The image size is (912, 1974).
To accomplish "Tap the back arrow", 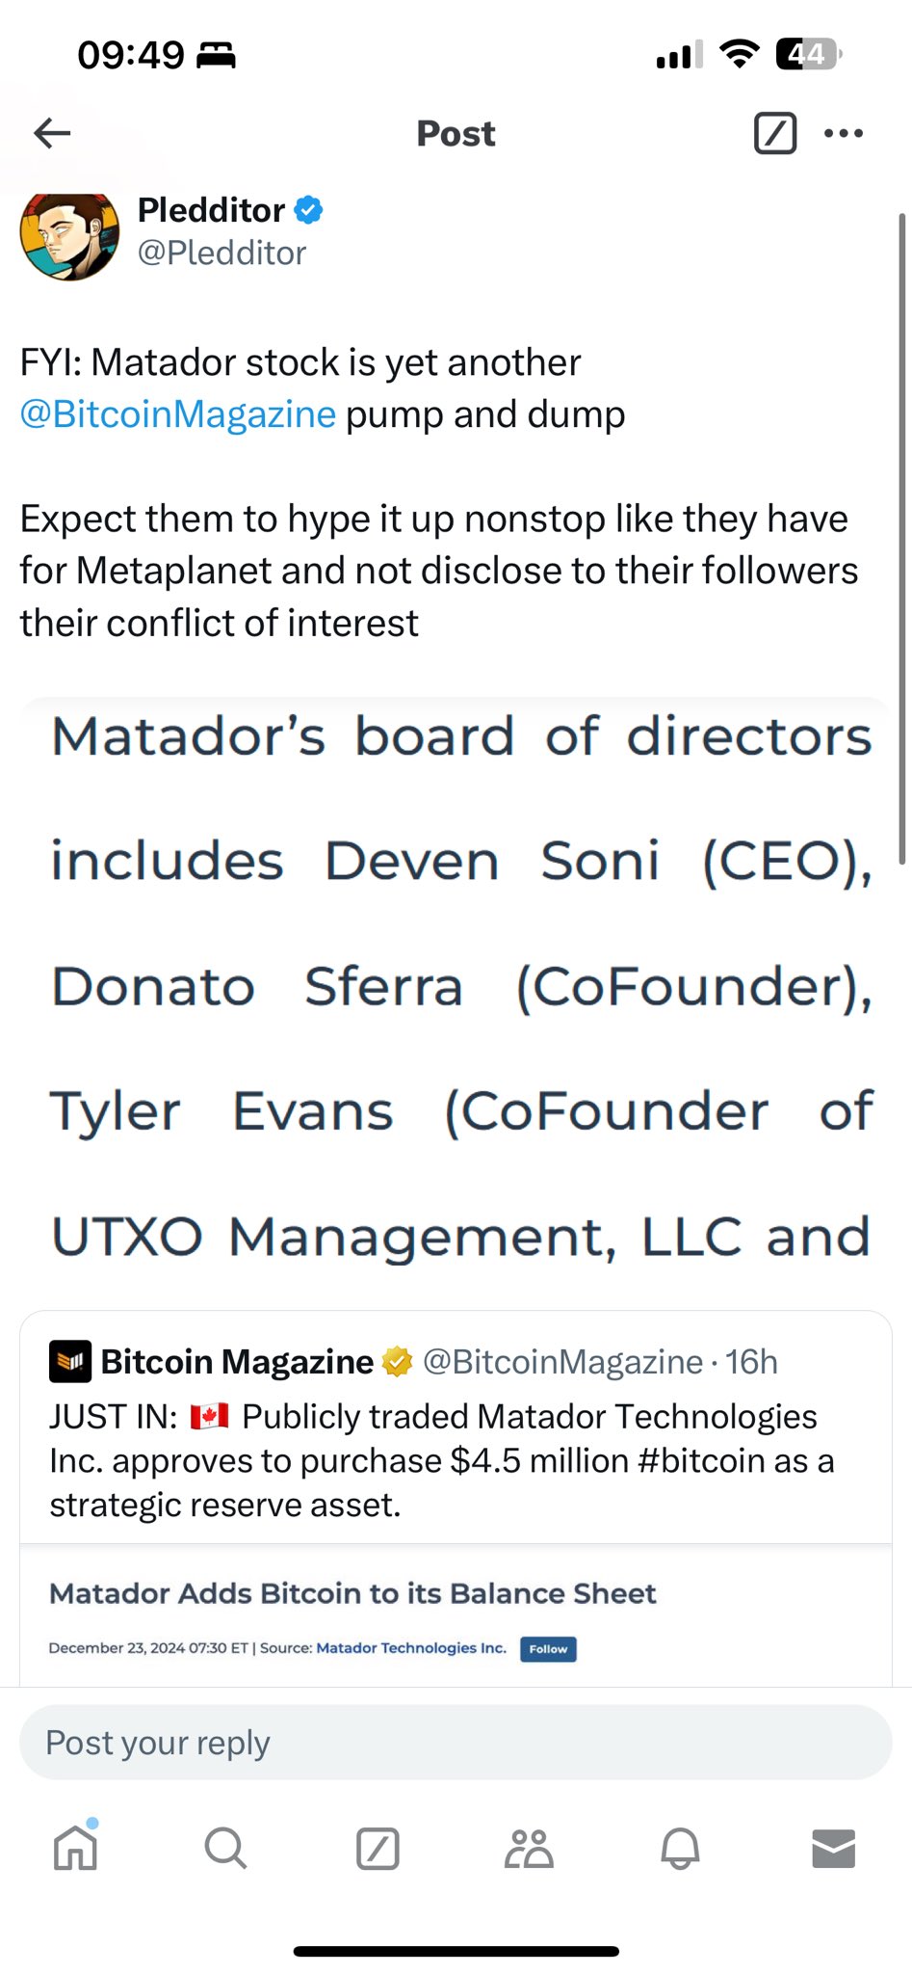I will [x=52, y=133].
